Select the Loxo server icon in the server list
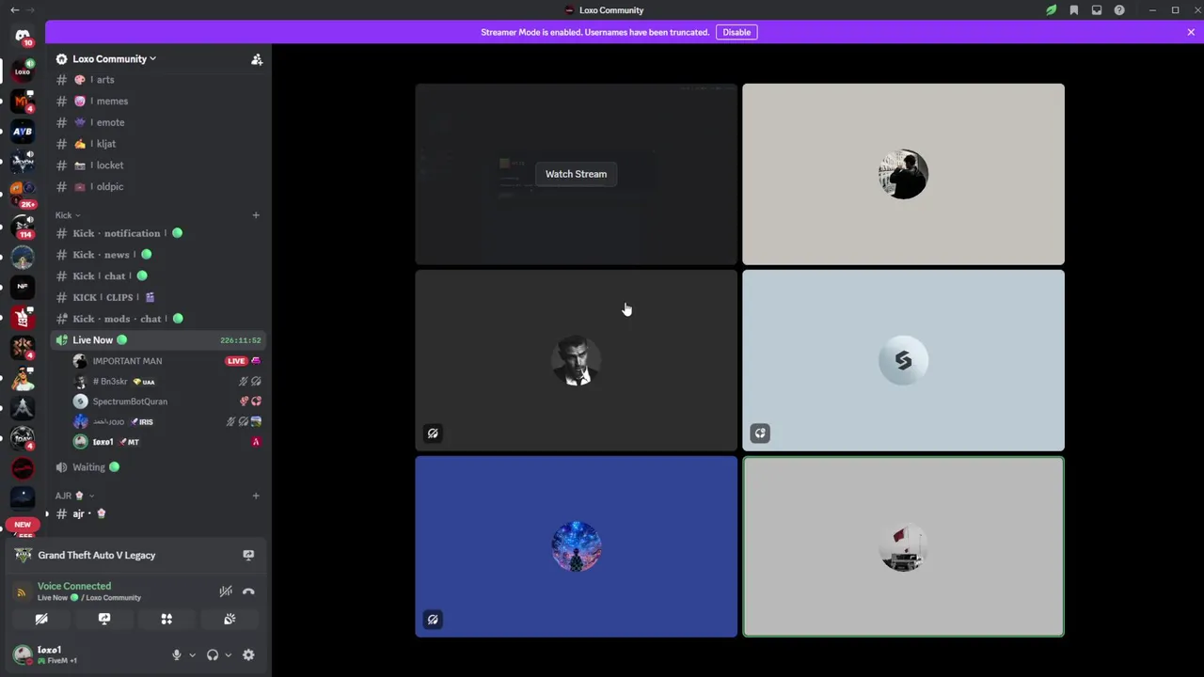This screenshot has height=677, width=1204. [23, 71]
